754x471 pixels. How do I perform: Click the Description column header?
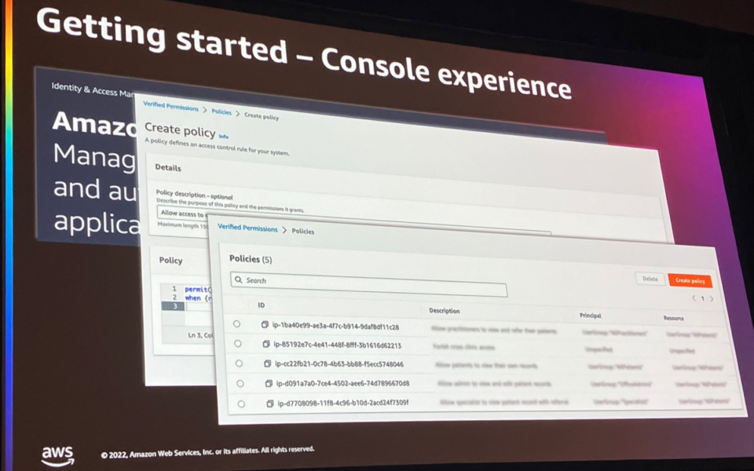(445, 311)
